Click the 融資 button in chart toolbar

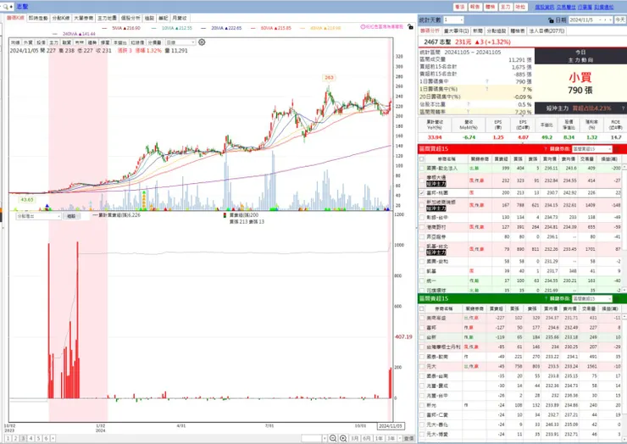point(67,42)
